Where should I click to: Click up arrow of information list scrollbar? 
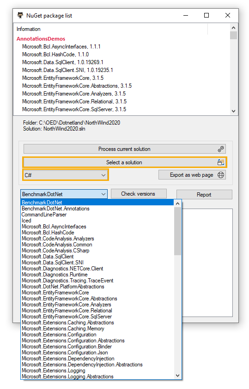[x=233, y=28]
